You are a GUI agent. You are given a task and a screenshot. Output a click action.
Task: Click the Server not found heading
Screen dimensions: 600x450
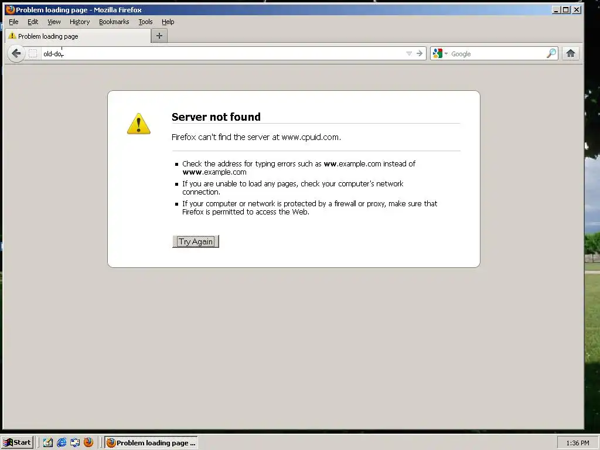pyautogui.click(x=216, y=117)
